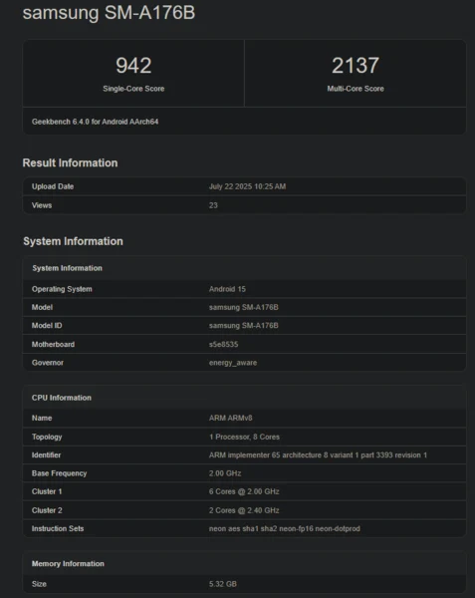Select the Single-Core Score label

coord(133,89)
